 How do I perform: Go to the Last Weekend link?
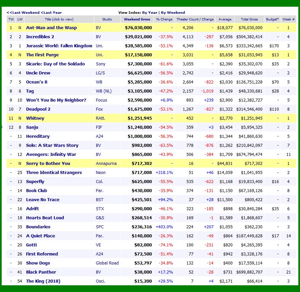point(23,13)
